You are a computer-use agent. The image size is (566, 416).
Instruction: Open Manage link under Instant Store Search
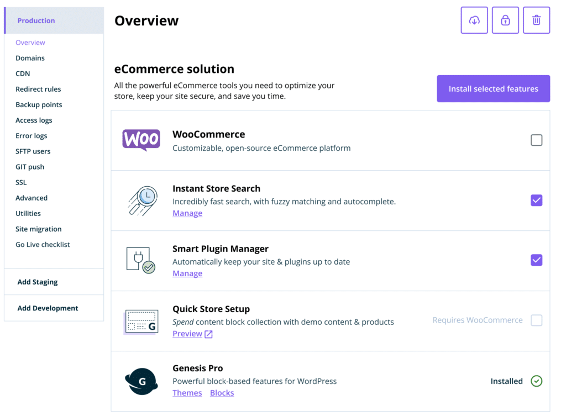click(187, 213)
